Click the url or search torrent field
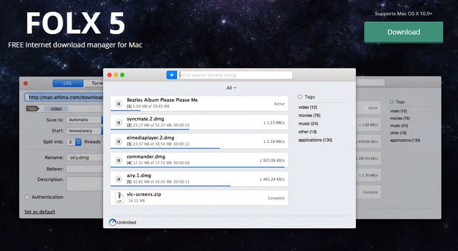 coord(235,75)
